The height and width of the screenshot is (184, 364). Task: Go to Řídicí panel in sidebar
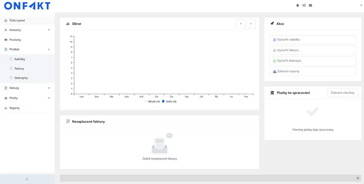[27, 20]
